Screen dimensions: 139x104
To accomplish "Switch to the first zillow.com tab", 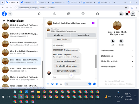I will coord(58,2).
